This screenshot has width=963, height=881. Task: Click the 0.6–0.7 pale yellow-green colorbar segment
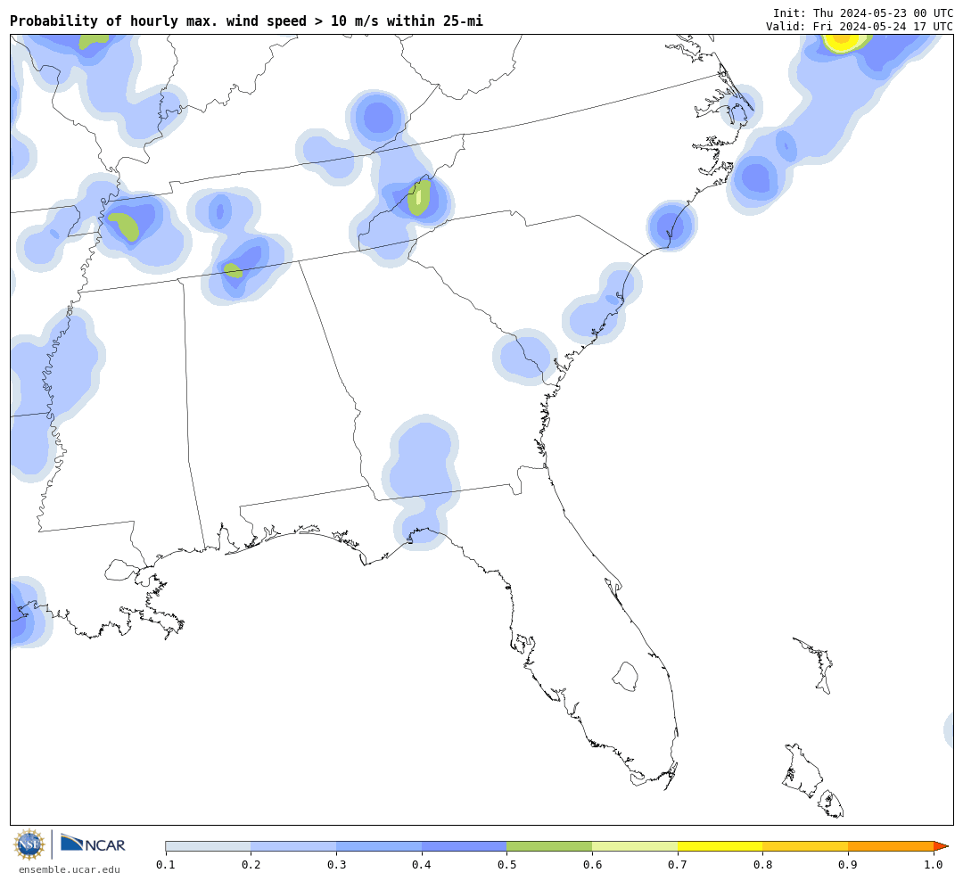point(635,846)
